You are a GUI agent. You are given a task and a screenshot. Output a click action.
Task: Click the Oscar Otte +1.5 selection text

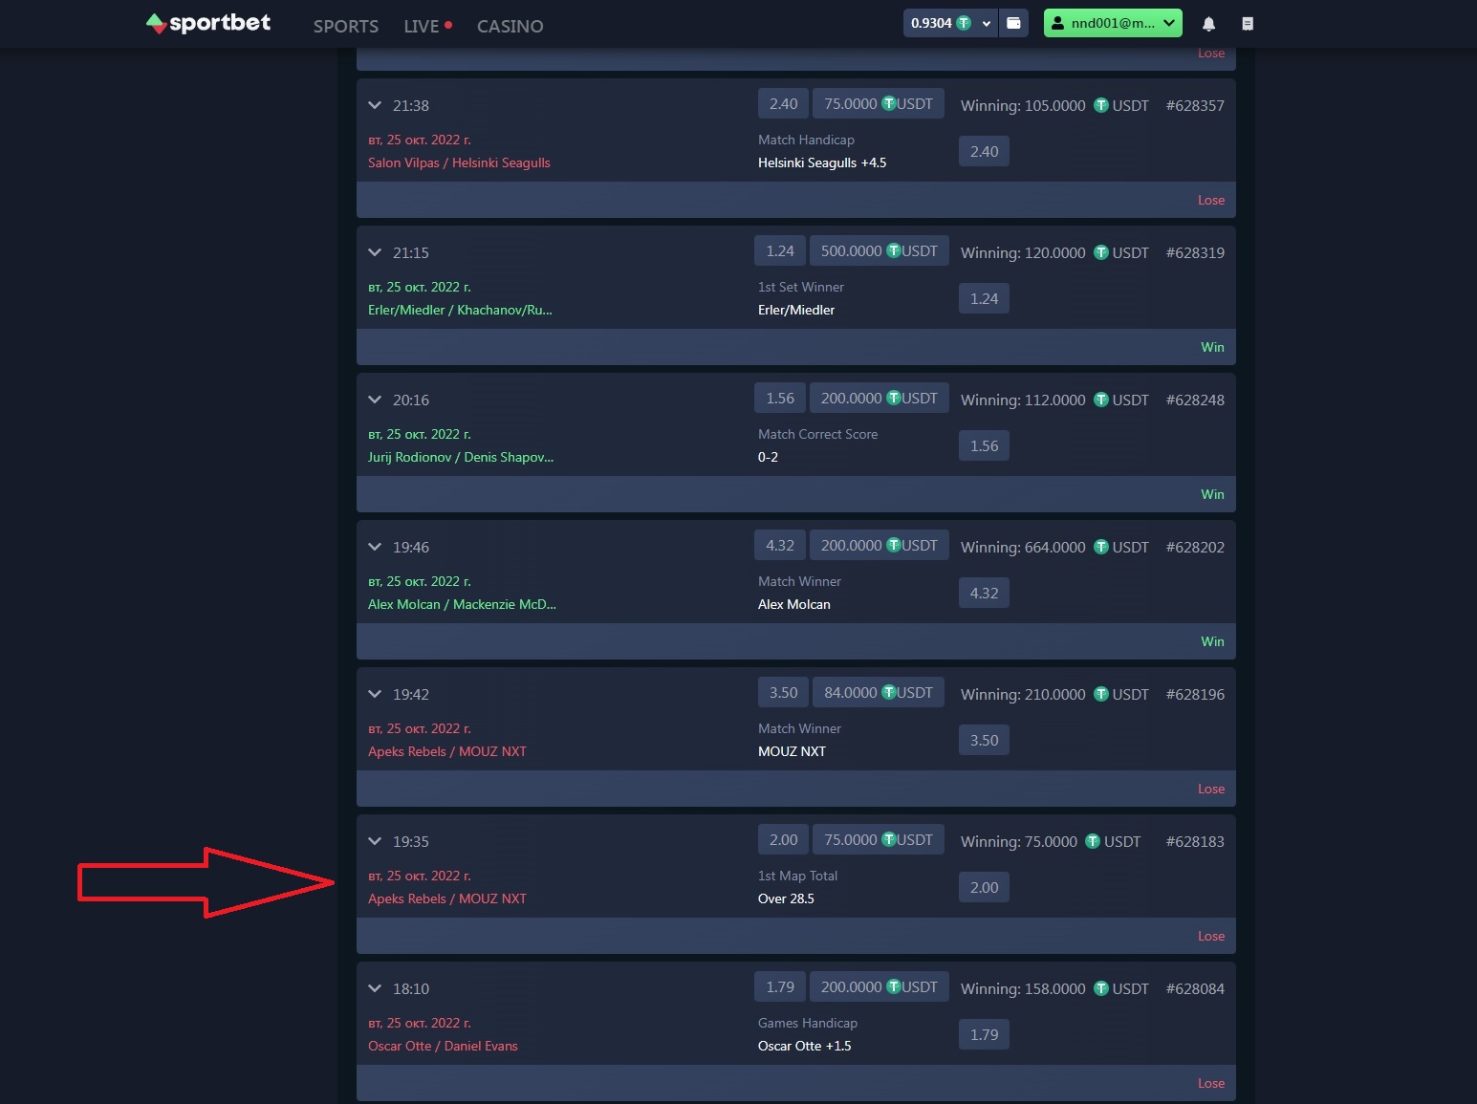point(805,1046)
